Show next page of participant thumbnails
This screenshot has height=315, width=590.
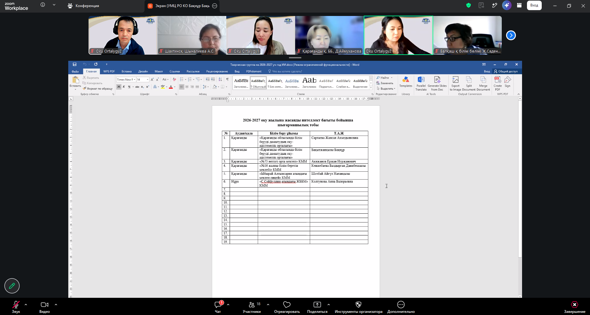coord(511,35)
